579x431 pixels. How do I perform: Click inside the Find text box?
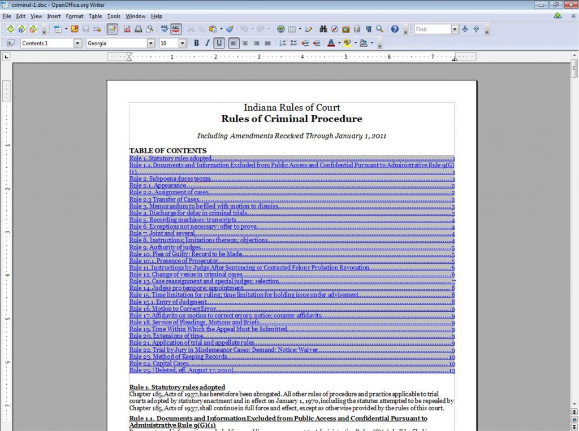point(433,29)
